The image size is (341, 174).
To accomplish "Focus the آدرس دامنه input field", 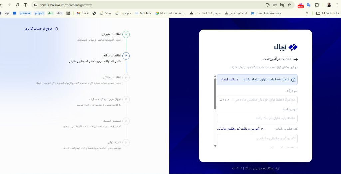I will coord(257,118).
